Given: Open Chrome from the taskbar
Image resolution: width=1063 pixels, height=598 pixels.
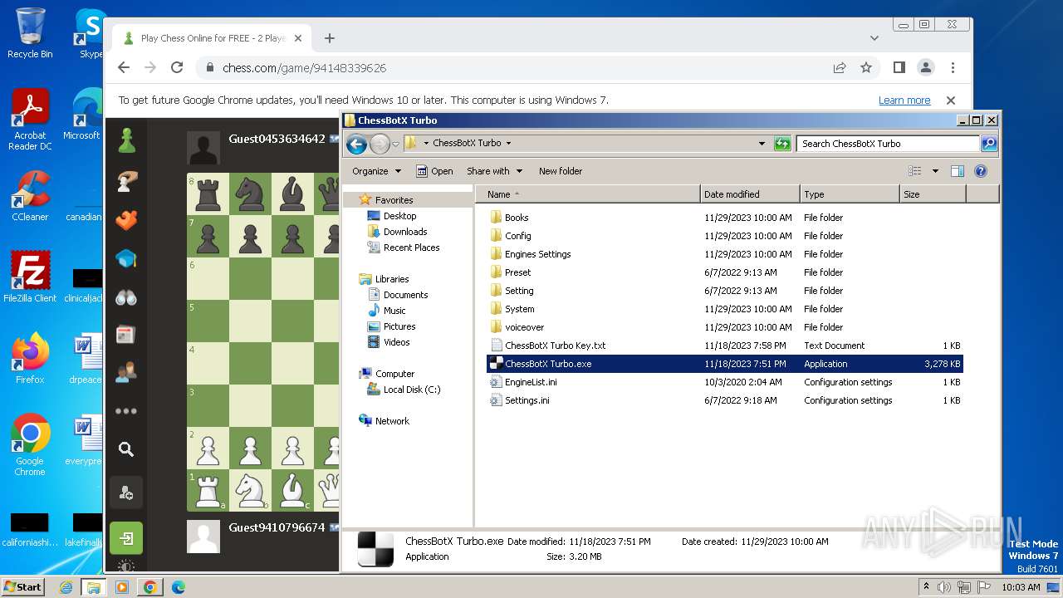Looking at the screenshot, I should [149, 587].
